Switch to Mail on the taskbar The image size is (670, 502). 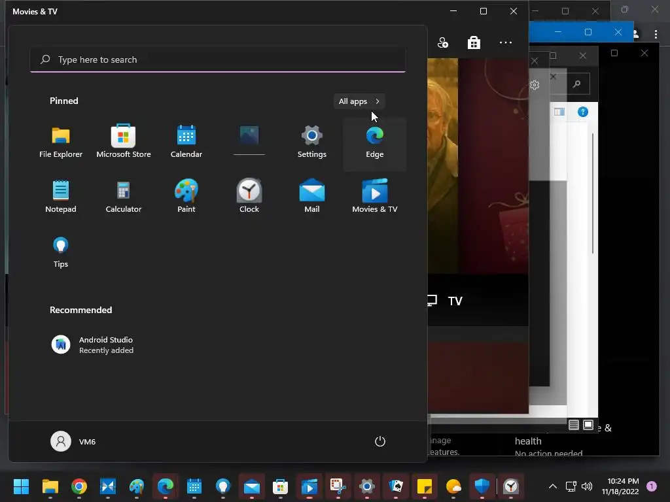[x=252, y=486]
